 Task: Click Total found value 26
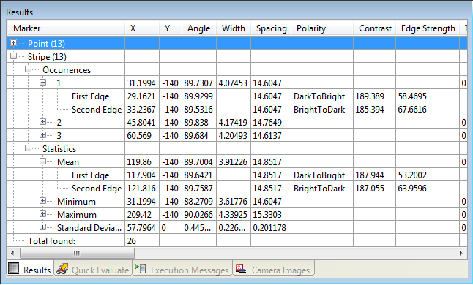point(132,241)
